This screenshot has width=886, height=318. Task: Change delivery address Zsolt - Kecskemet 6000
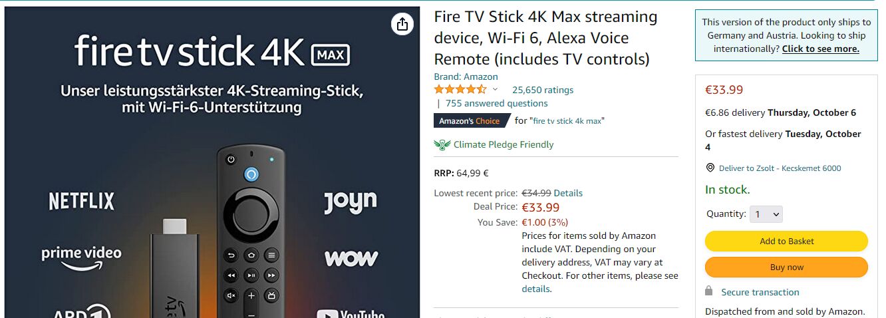[x=780, y=168]
